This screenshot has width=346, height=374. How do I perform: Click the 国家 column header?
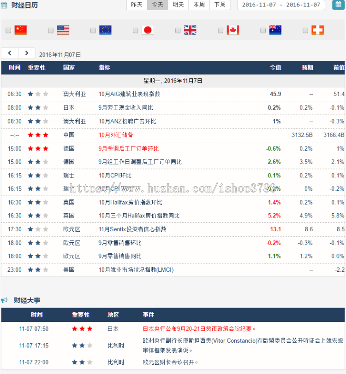coord(69,68)
